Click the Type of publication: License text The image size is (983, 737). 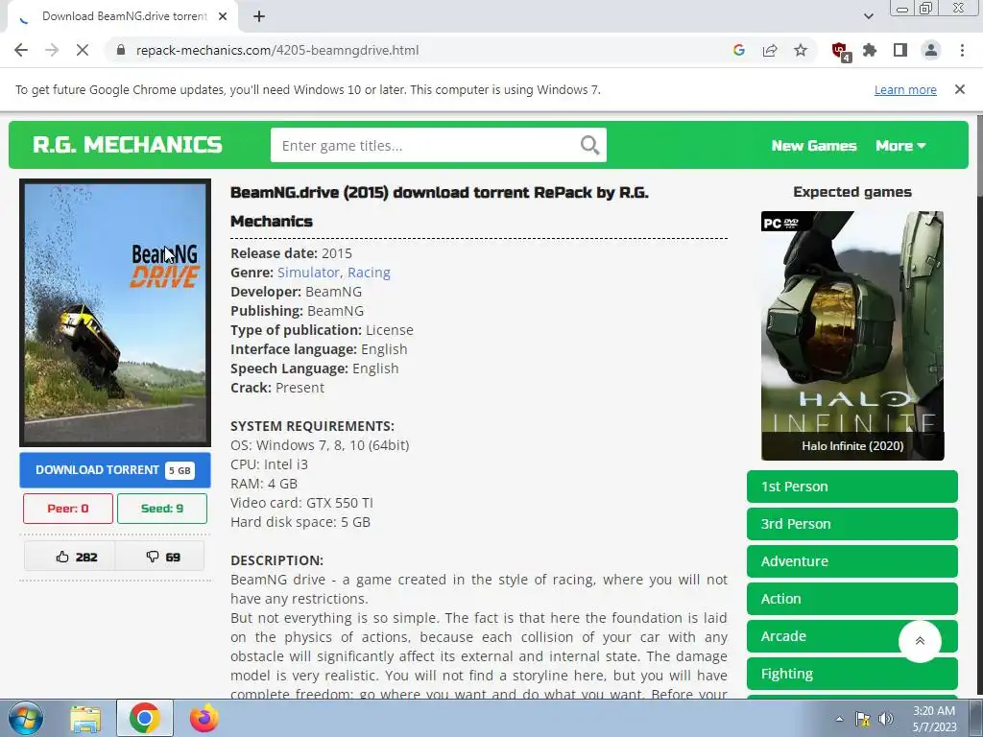pos(322,330)
